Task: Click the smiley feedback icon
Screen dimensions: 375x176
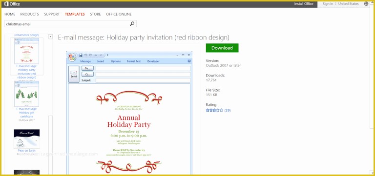Action: 366,4
